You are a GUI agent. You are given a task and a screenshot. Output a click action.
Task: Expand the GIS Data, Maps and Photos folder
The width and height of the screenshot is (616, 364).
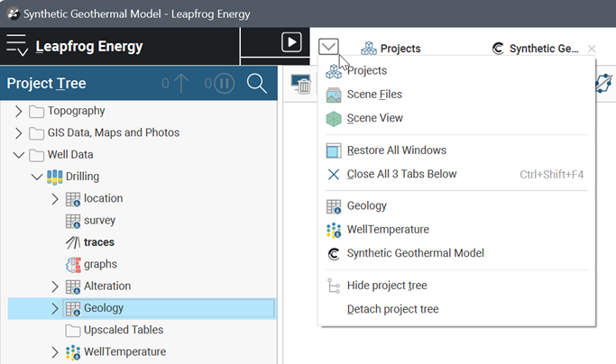point(19,132)
